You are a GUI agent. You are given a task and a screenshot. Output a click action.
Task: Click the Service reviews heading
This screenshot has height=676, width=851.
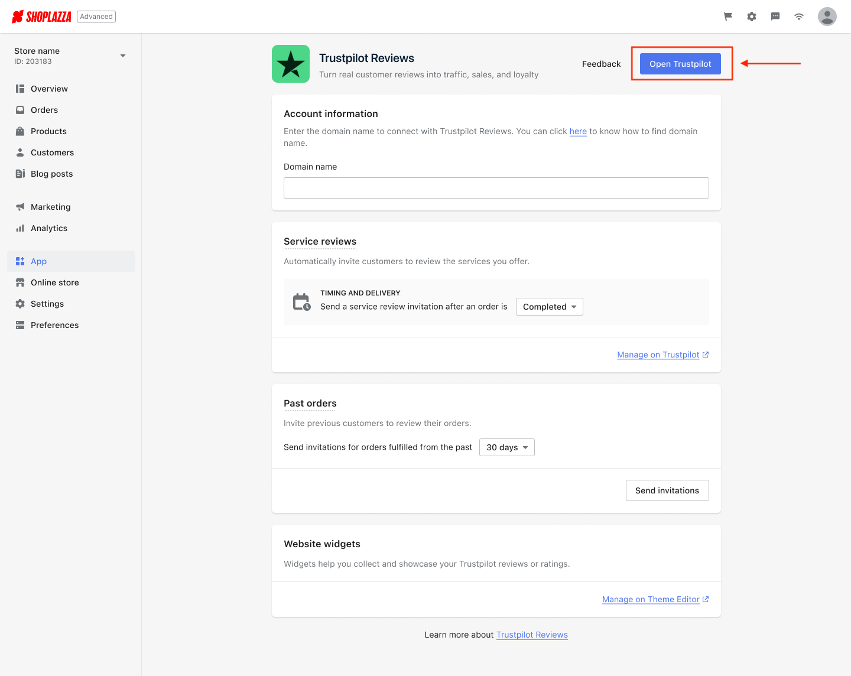(320, 241)
